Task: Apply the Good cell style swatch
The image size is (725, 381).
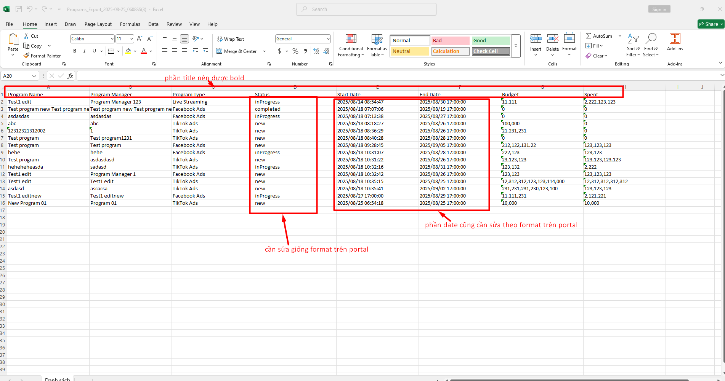Action: 490,41
